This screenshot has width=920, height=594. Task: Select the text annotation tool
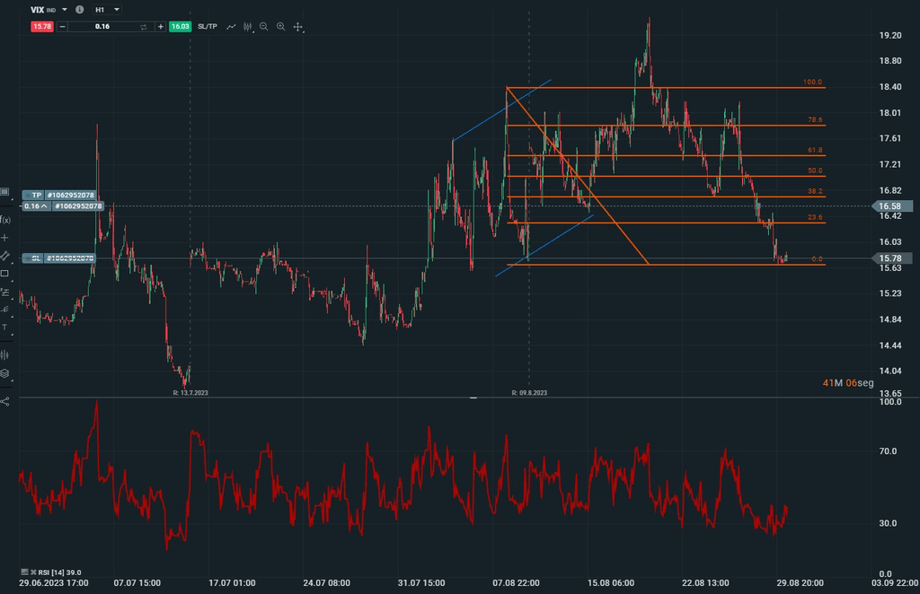(5, 328)
